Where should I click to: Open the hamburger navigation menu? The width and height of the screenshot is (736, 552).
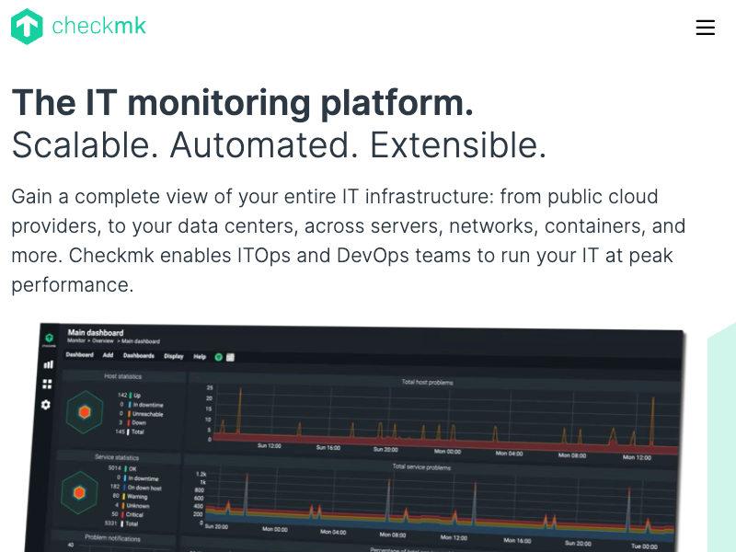point(705,28)
